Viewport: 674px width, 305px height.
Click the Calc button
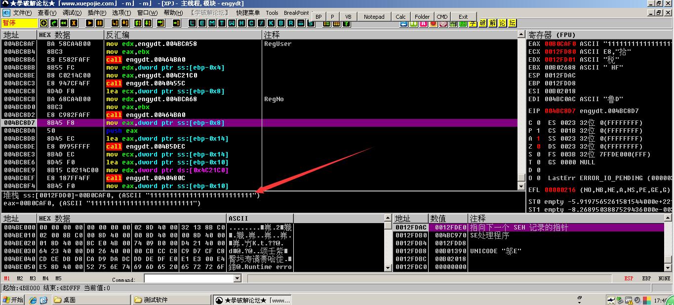(x=401, y=17)
